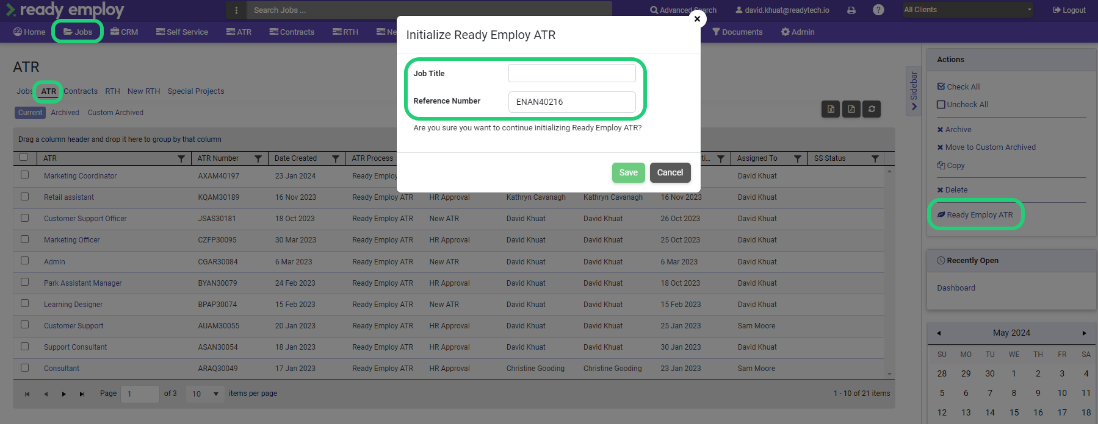Show previous month in calendar

click(939, 333)
